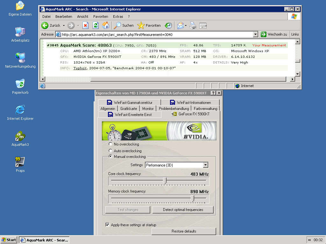
Task: Switch to Farbverwaltung tab
Action: pos(205,109)
